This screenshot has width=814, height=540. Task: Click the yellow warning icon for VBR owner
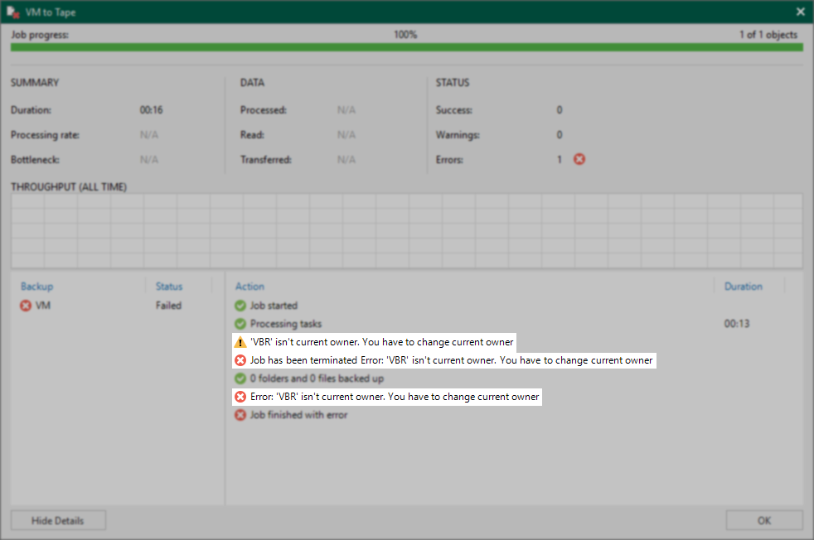240,342
